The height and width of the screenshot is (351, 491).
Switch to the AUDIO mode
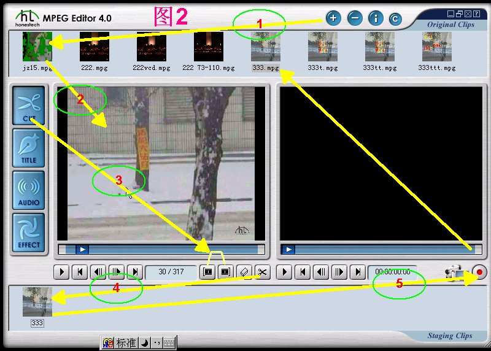tap(28, 190)
